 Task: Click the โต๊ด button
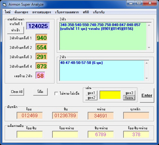coord(40,92)
